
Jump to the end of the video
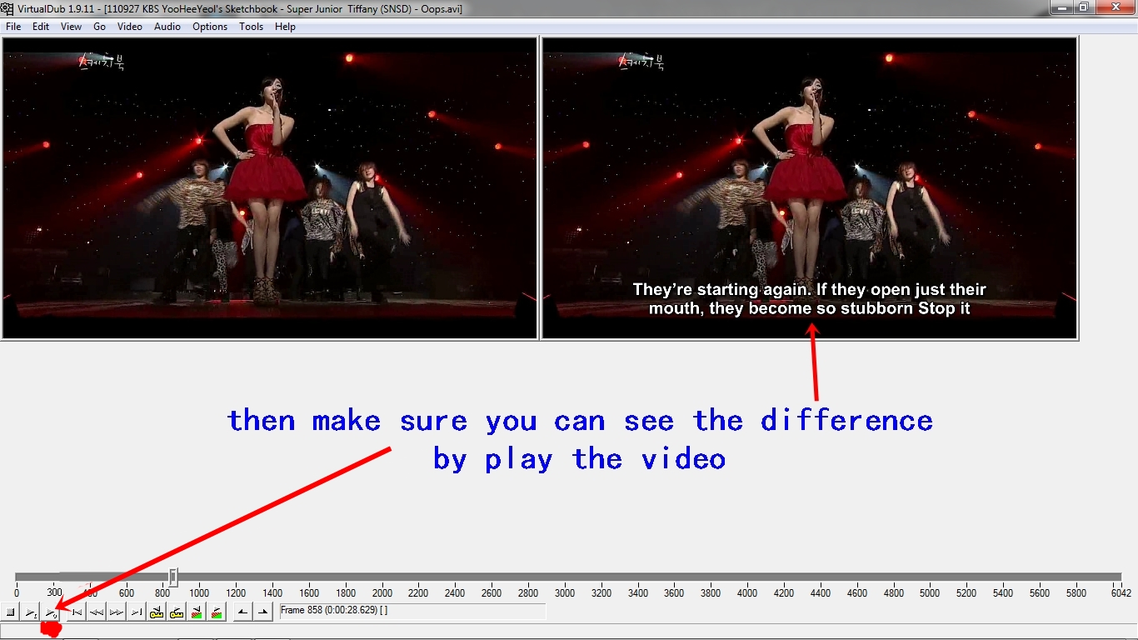[136, 612]
